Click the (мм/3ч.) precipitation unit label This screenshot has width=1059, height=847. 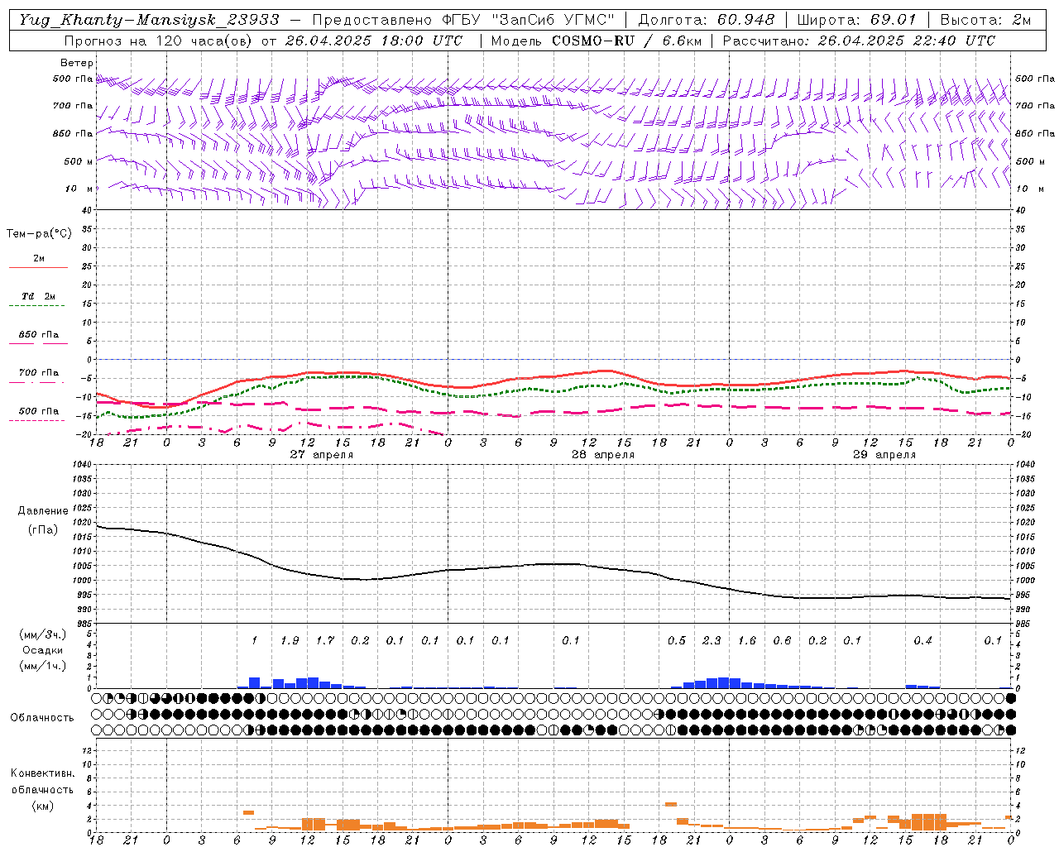42,634
